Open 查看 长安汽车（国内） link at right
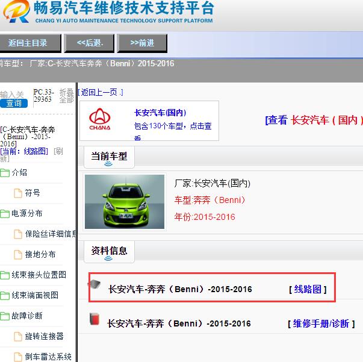 click(x=314, y=120)
